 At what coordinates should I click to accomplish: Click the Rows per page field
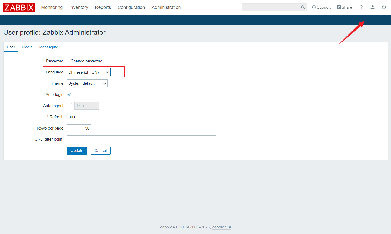(79, 128)
